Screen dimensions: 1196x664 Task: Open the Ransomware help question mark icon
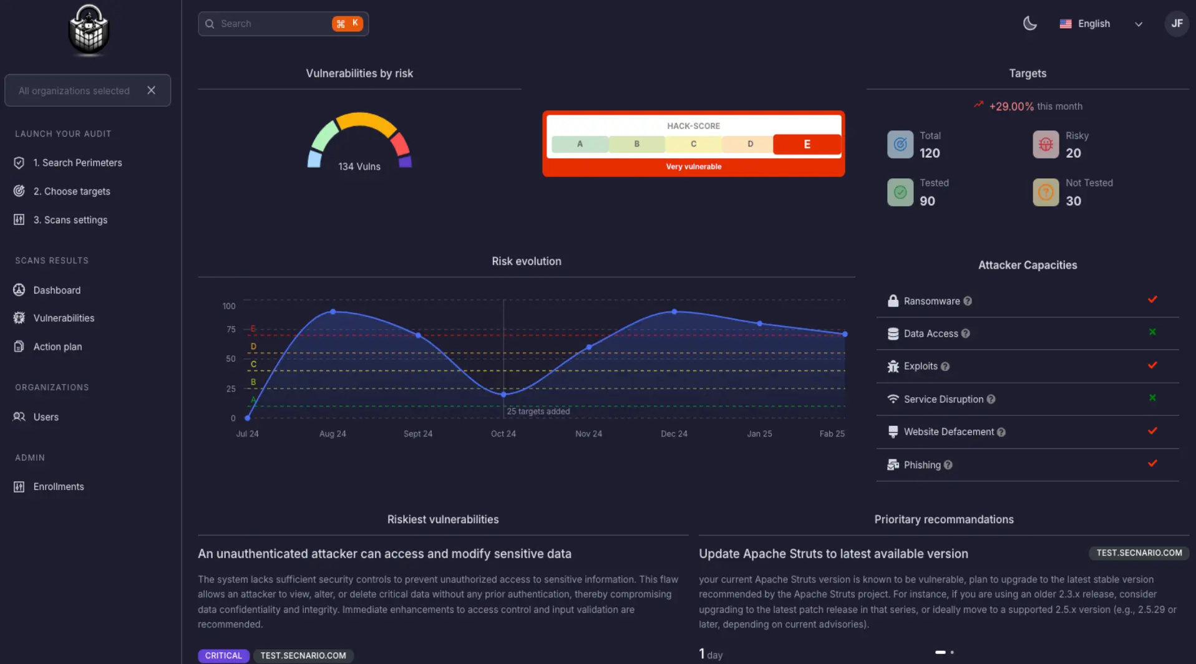968,301
